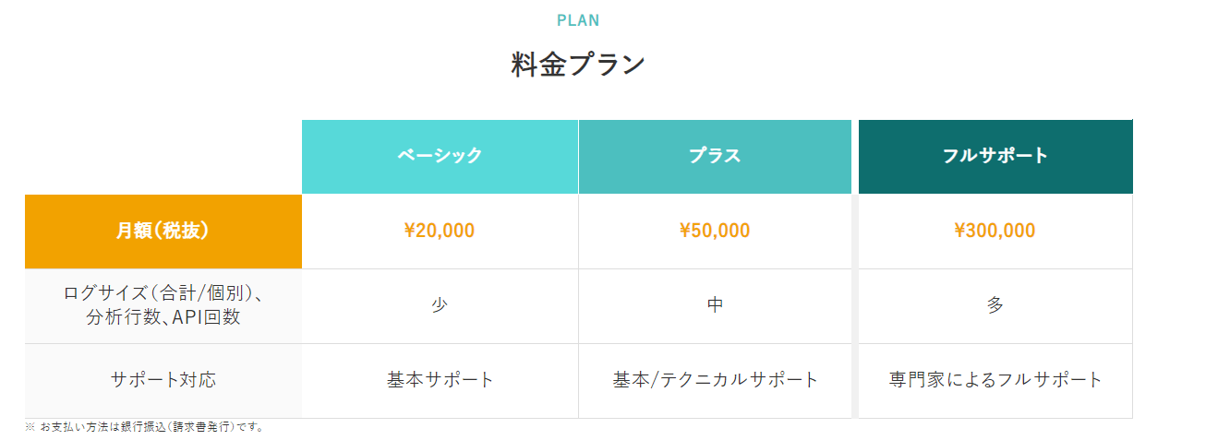Click the orange 月額(税抜) row label

[x=163, y=231]
